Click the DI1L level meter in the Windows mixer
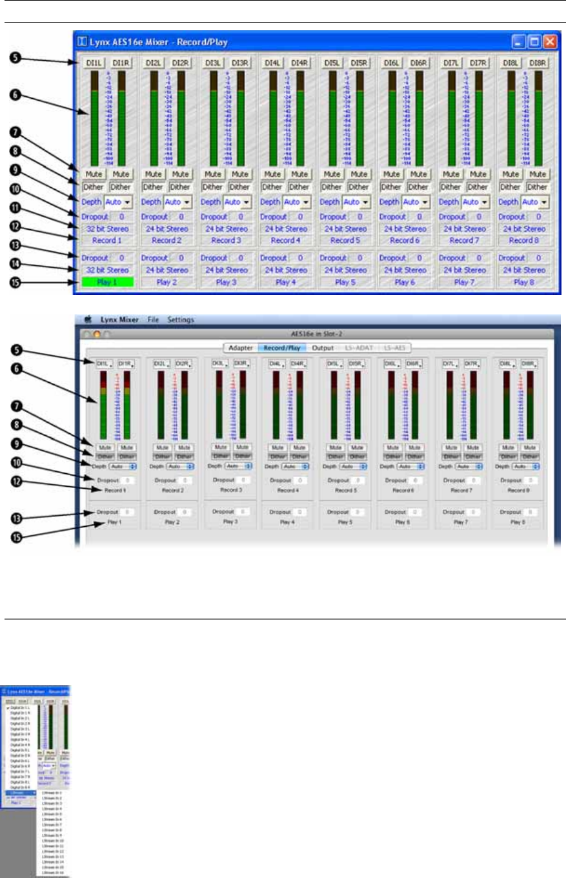This screenshot has height=878, width=566. point(94,118)
